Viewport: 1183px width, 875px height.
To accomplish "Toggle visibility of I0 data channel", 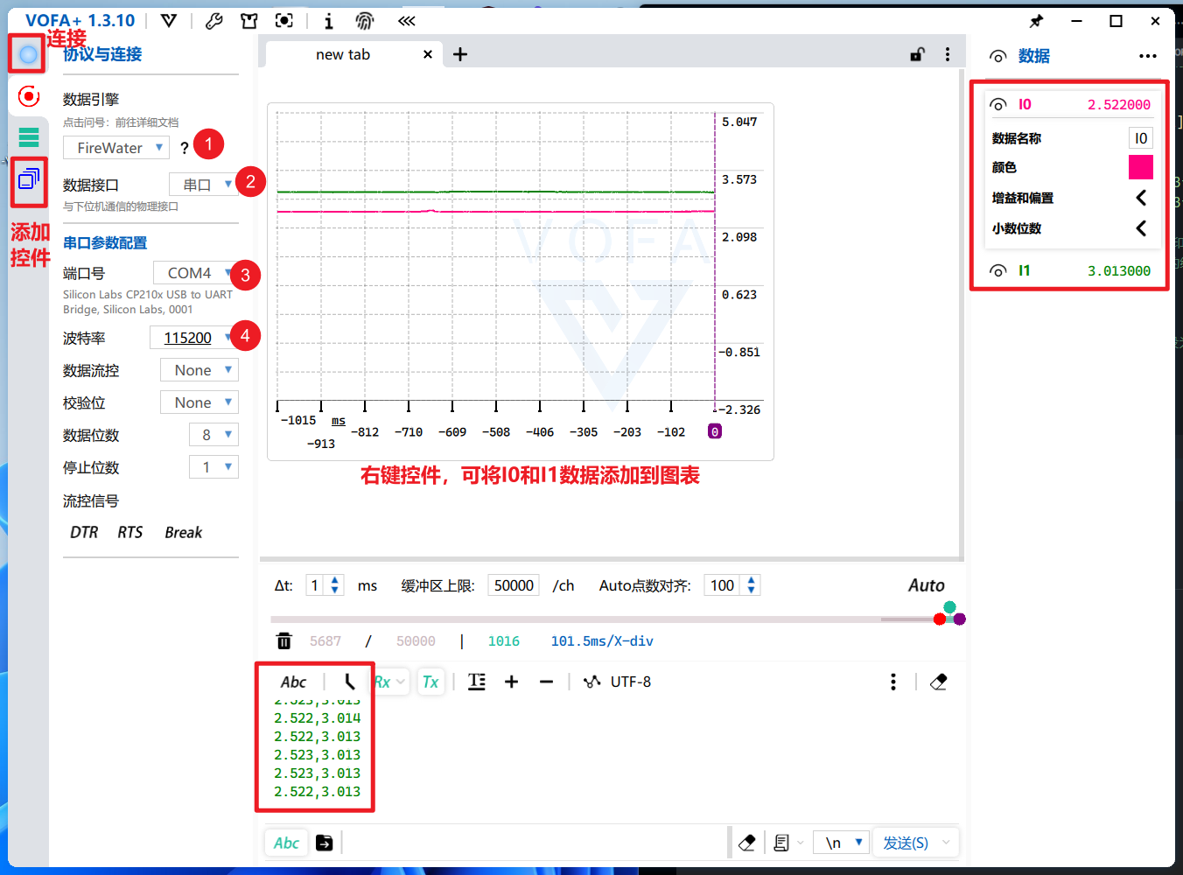I will point(998,105).
